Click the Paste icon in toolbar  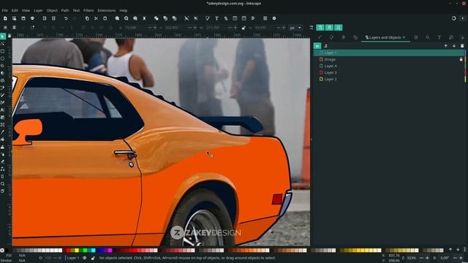pos(105,18)
